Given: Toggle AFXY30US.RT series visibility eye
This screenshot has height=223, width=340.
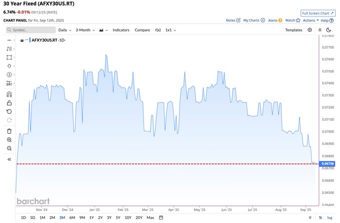Looking at the screenshot, I should (x=21, y=40).
